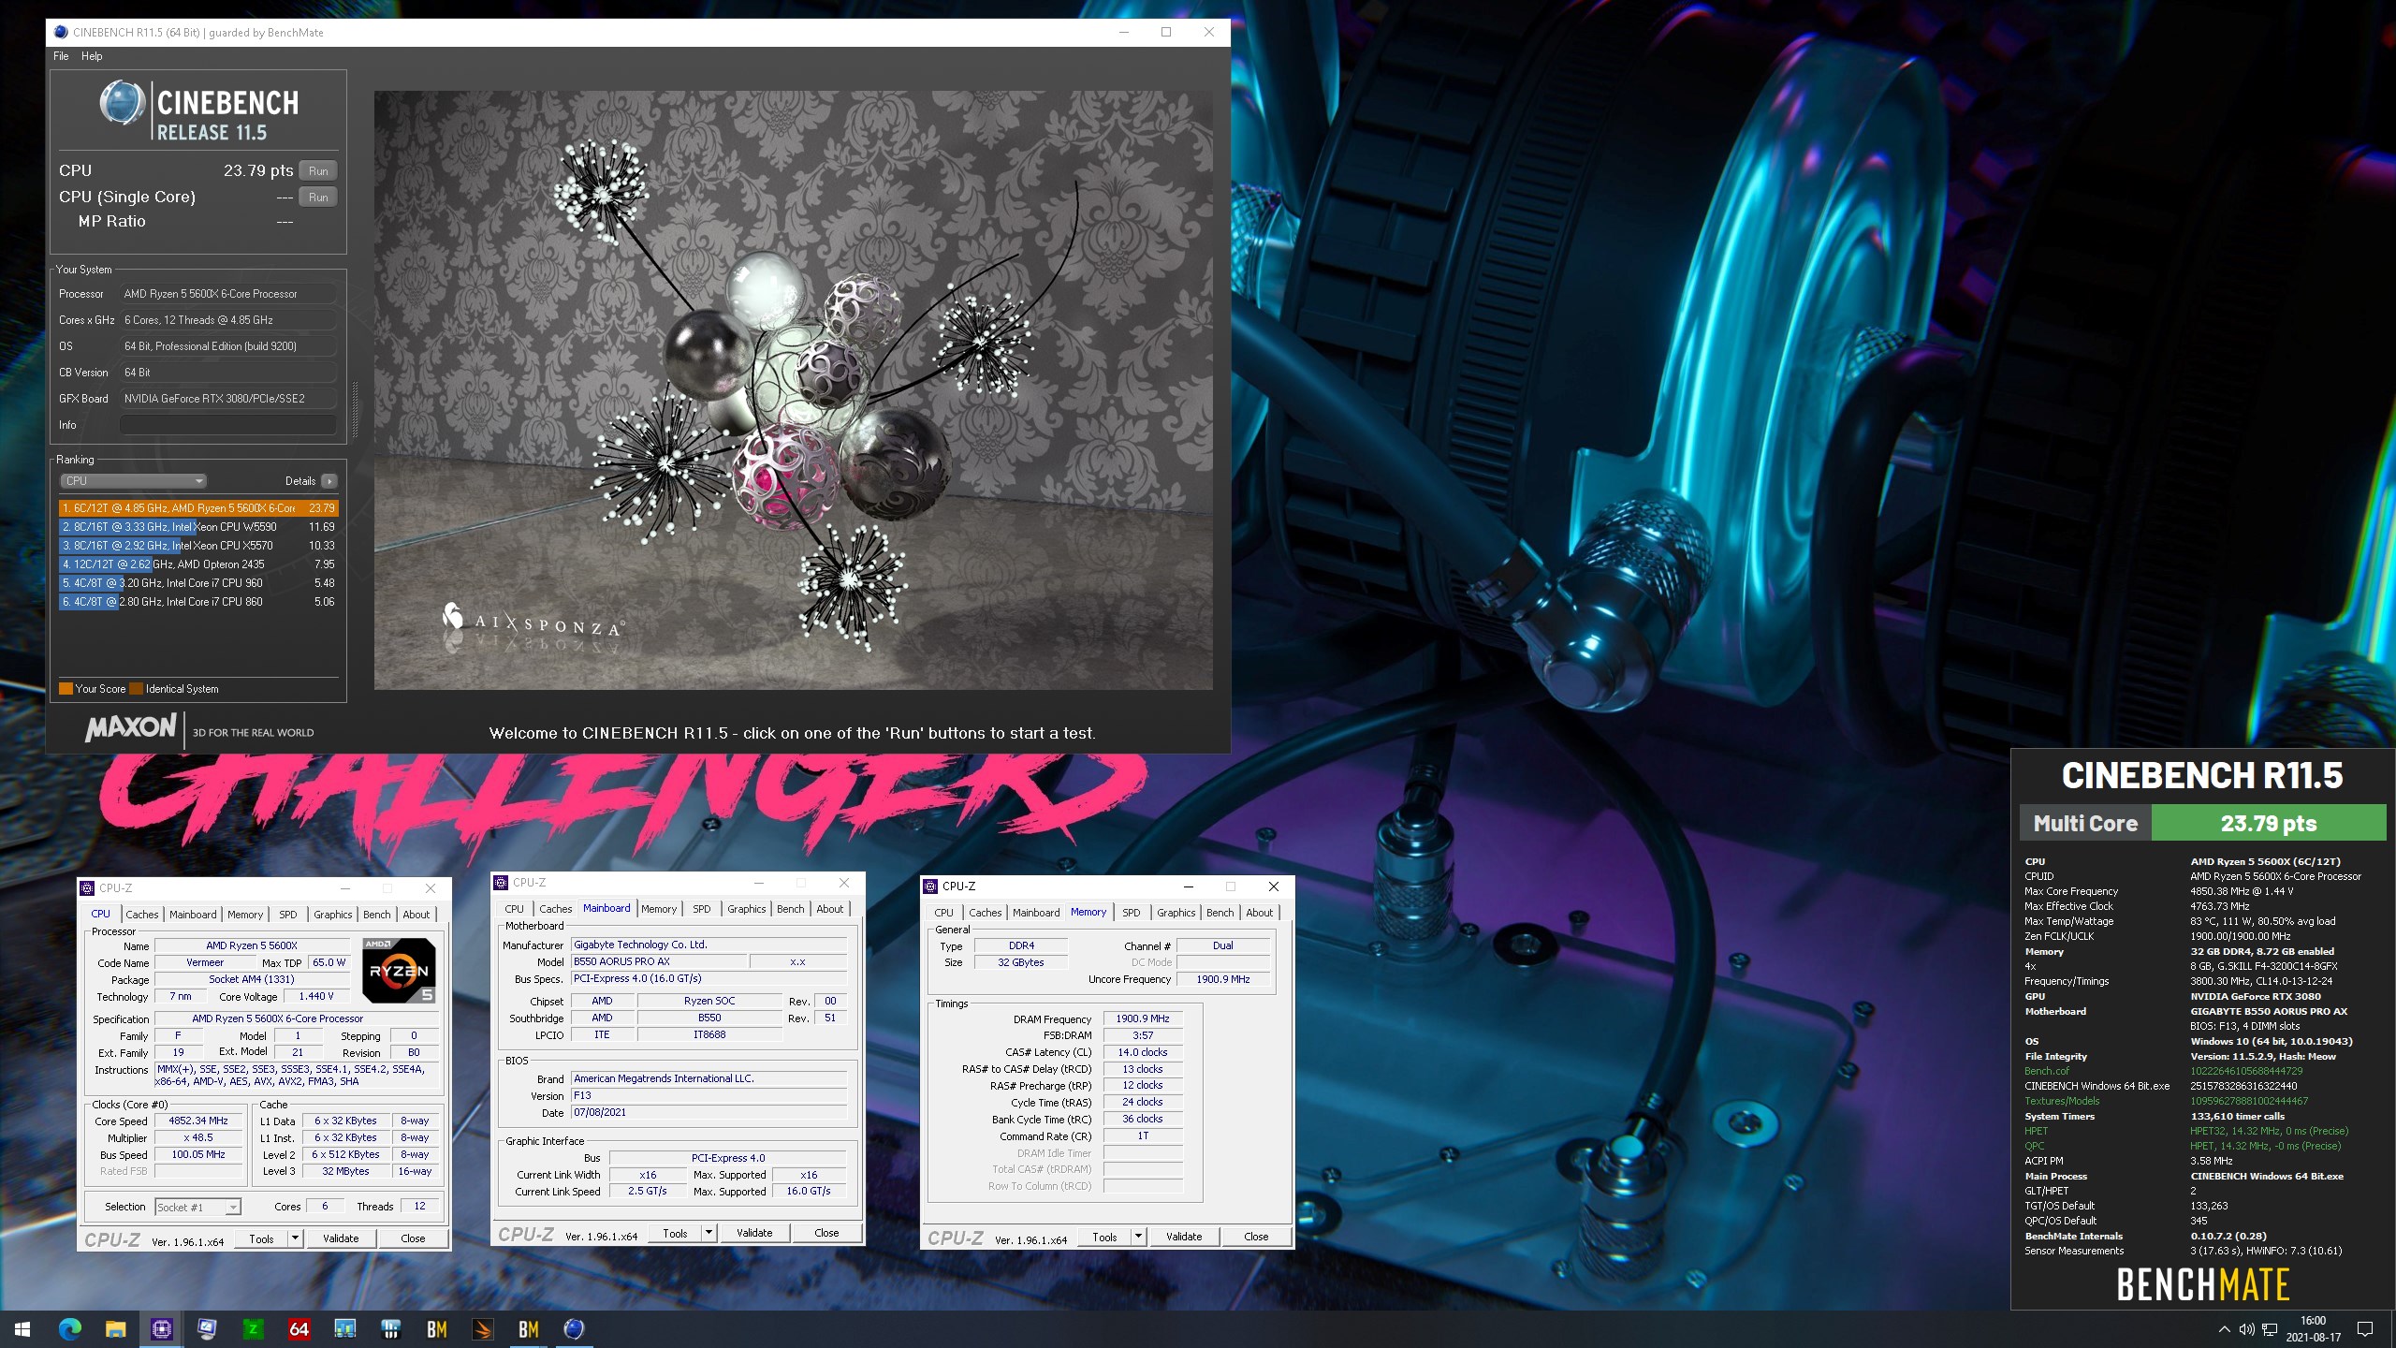Click the Tools button in the CPU-Z Memory window

tap(1104, 1237)
